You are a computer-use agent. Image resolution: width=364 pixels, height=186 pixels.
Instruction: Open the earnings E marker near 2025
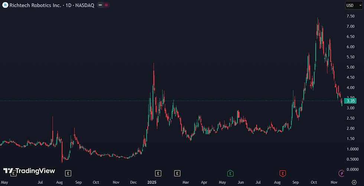coord(158,173)
